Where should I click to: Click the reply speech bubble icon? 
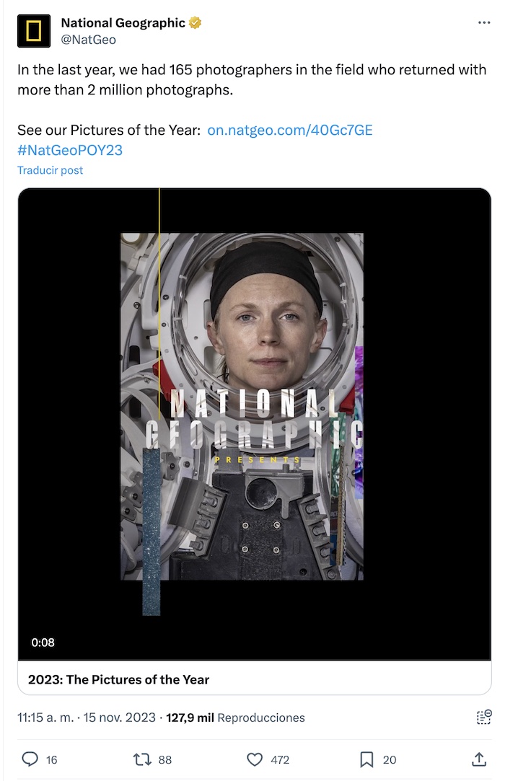30,759
